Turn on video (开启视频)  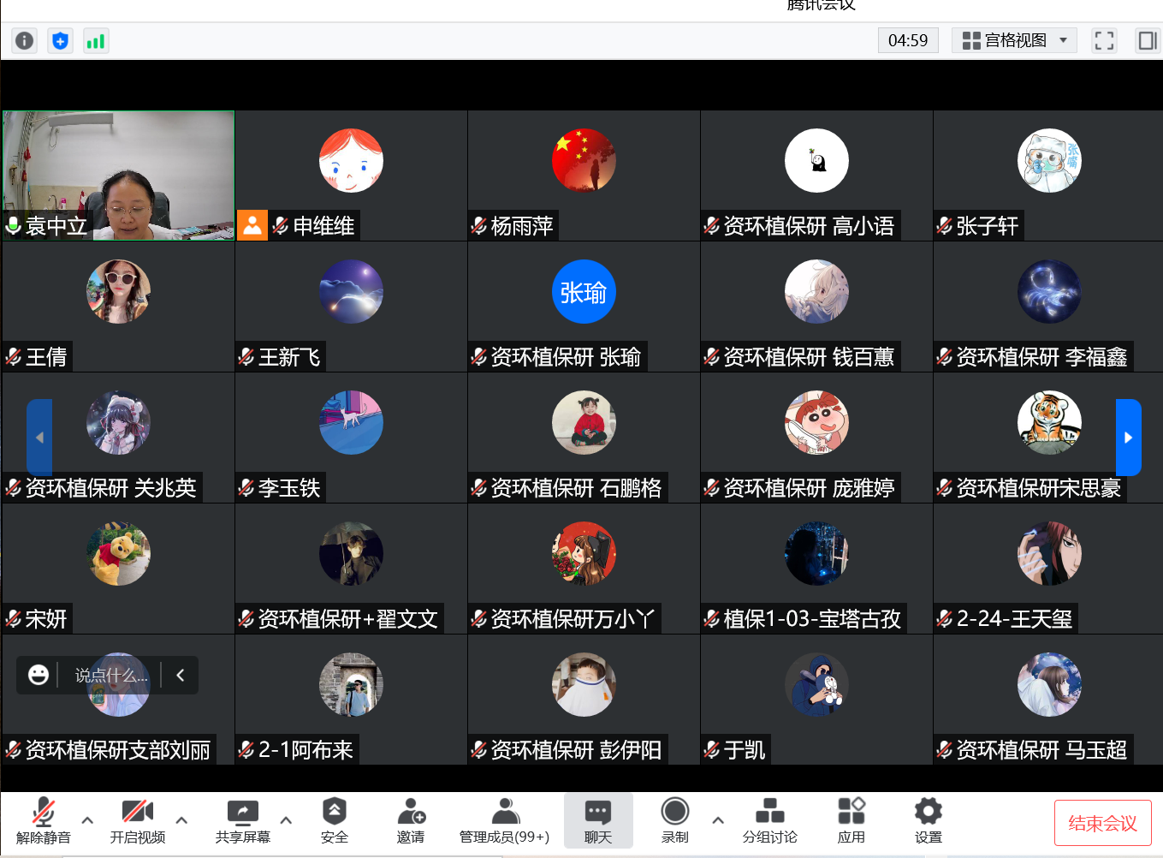[x=137, y=820]
